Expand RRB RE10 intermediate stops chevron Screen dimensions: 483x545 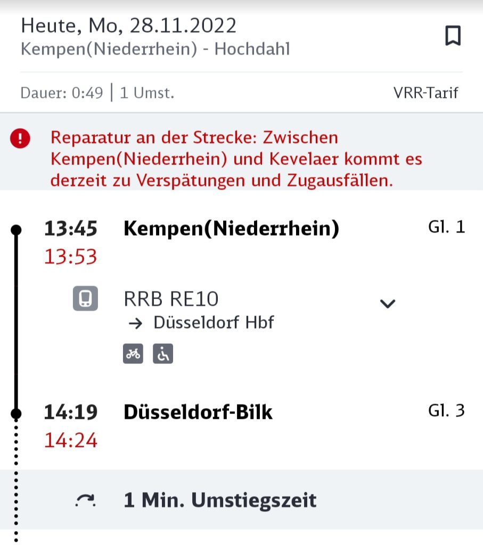(x=387, y=303)
